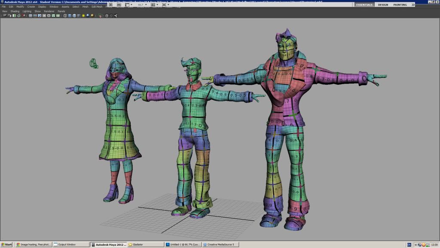The height and width of the screenshot is (248, 440).
Task: Toggle the viewport grid icon
Action: [31, 16]
